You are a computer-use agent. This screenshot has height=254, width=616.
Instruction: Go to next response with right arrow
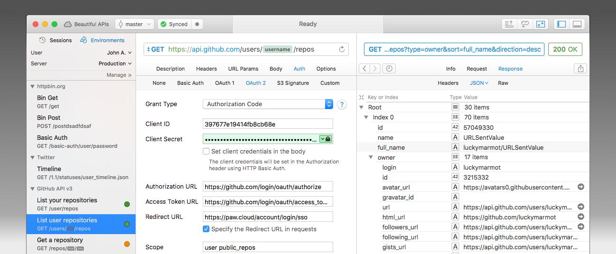pyautogui.click(x=375, y=69)
